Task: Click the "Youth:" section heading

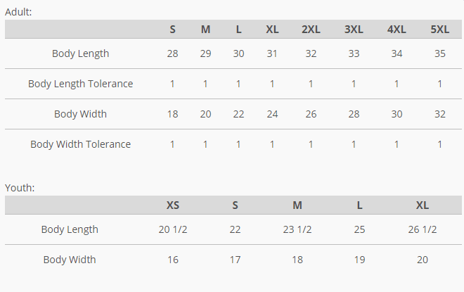Action: 20,188
